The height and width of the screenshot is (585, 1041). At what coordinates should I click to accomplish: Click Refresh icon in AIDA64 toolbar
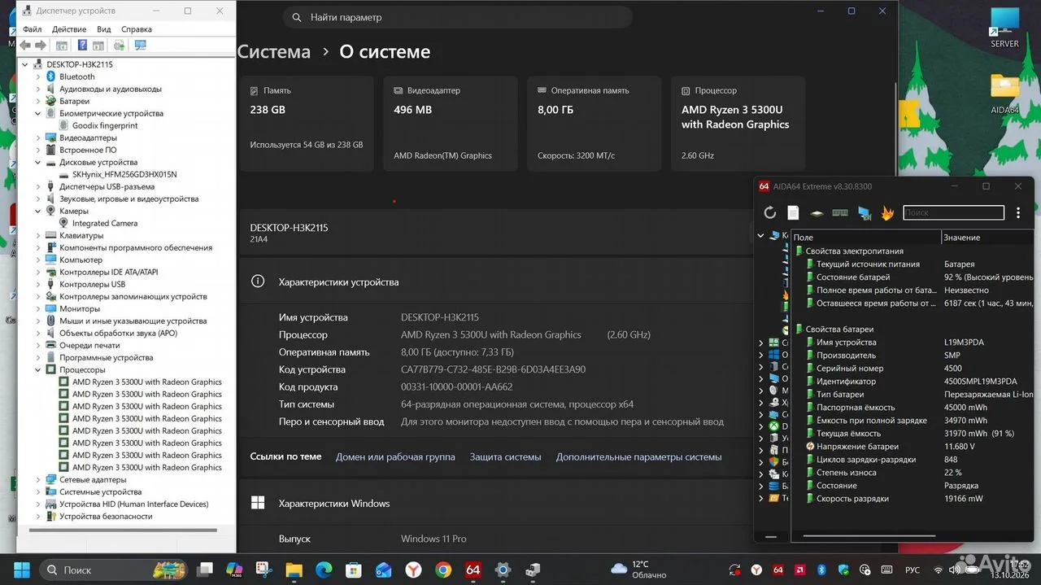[770, 213]
